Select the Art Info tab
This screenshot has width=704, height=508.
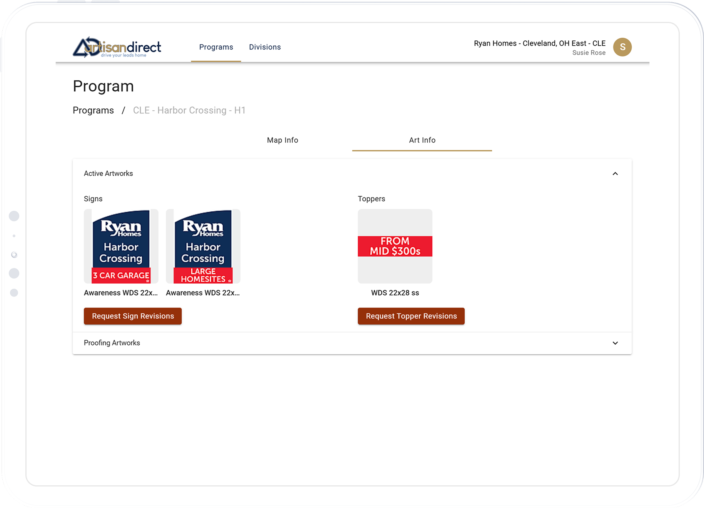coord(422,140)
